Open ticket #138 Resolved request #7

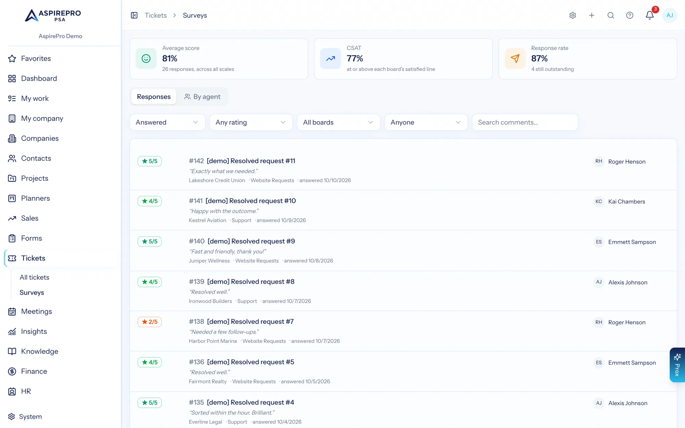(x=241, y=322)
